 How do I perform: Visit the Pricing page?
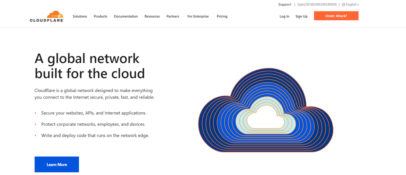[222, 17]
